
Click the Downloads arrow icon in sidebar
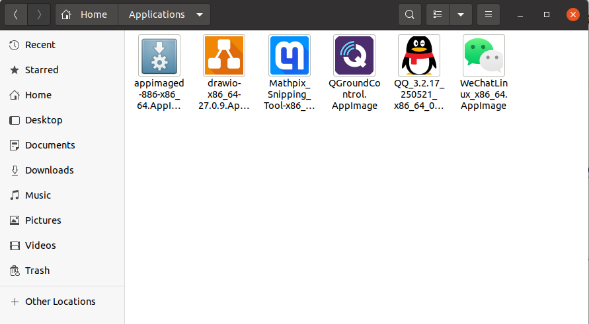pyautogui.click(x=15, y=170)
